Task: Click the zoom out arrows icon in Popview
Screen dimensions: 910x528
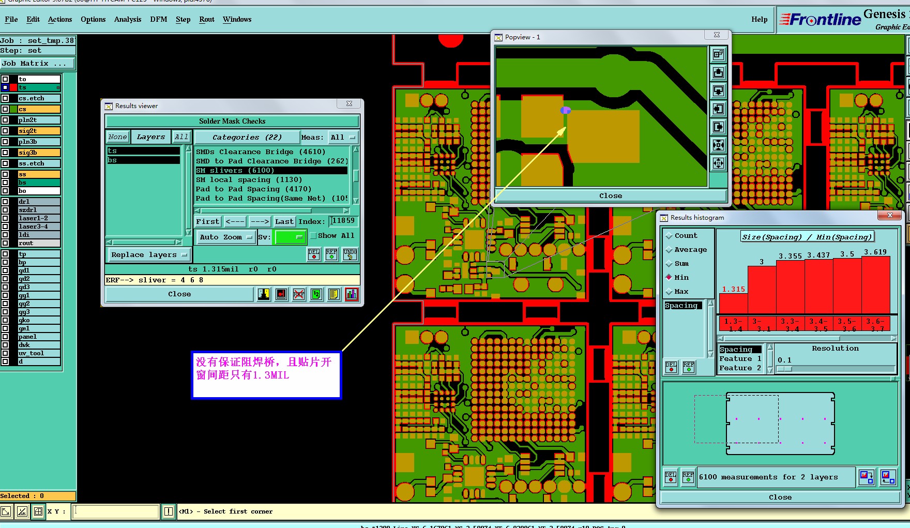Action: [719, 163]
